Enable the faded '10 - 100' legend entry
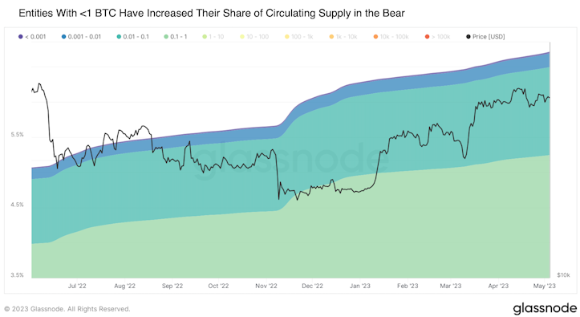580x317 pixels. 254,37
